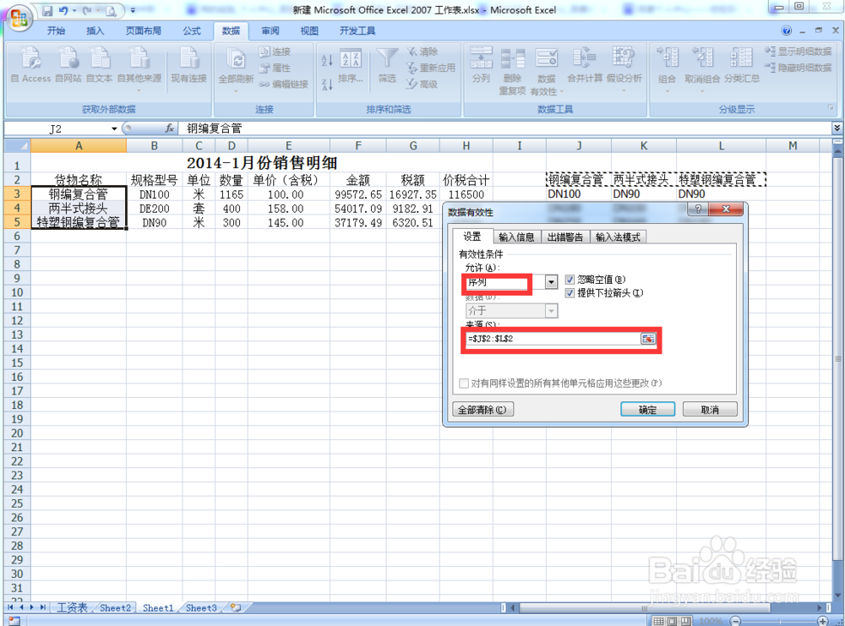This screenshot has width=845, height=626.
Task: Open the 分级显示 group dialog launcher
Action: coord(831,108)
